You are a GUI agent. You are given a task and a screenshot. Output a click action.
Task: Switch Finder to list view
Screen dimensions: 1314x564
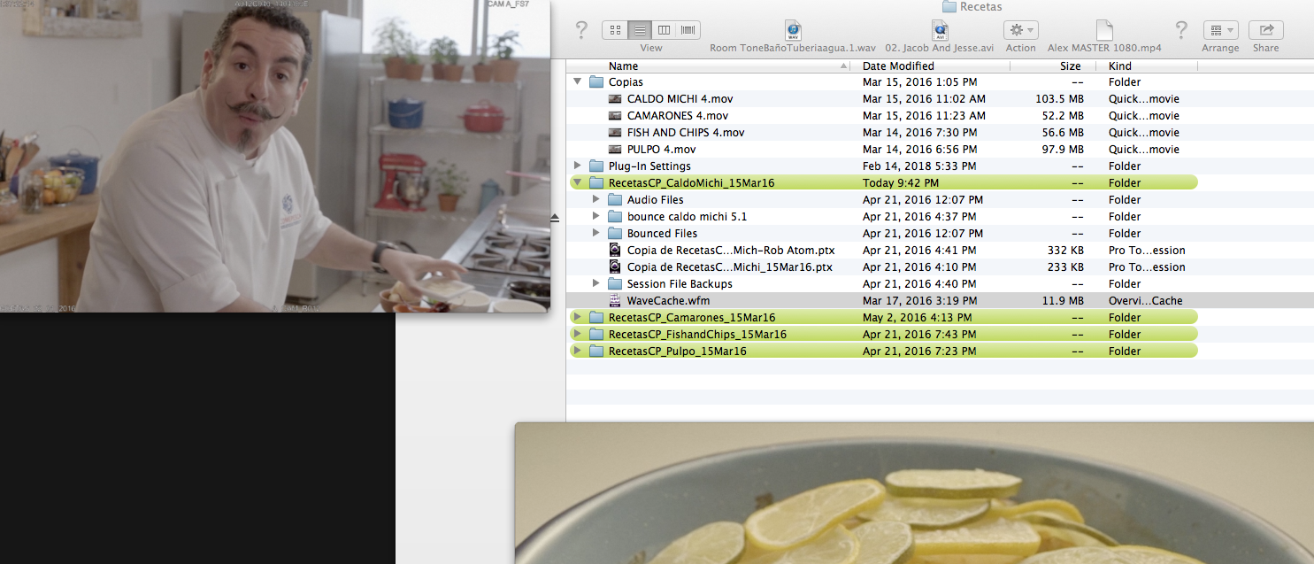640,30
